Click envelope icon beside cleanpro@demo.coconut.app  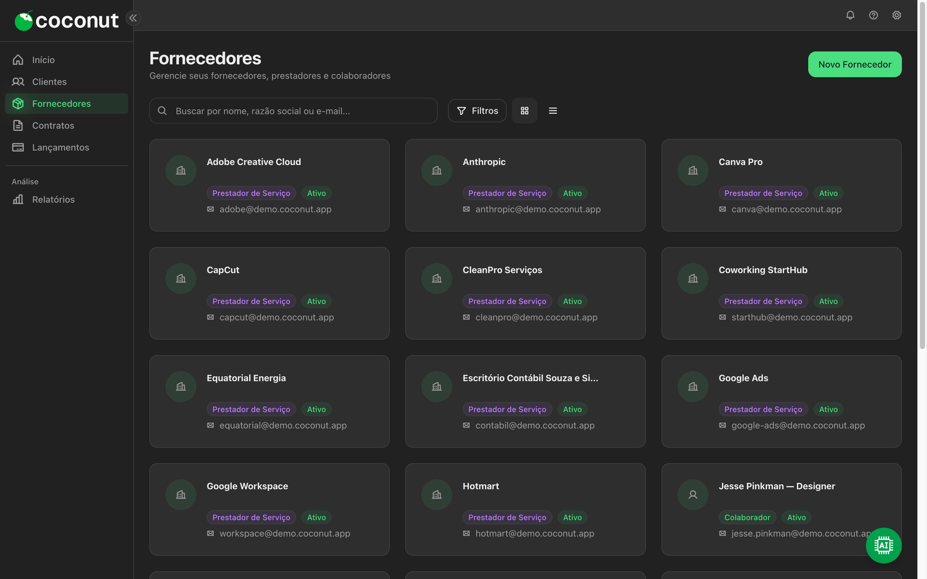466,318
